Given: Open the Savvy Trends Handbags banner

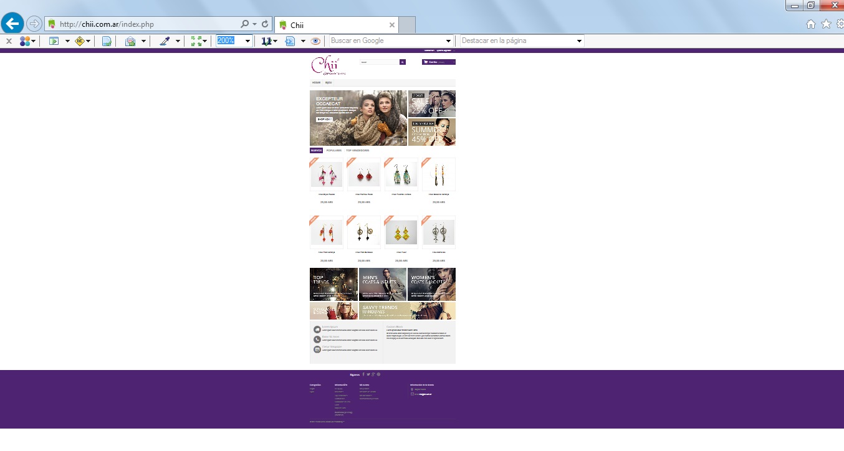Looking at the screenshot, I should click(x=407, y=311).
